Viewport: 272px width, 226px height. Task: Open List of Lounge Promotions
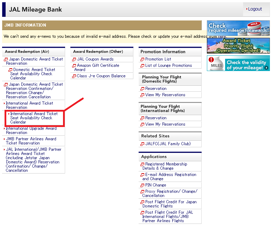(169, 65)
